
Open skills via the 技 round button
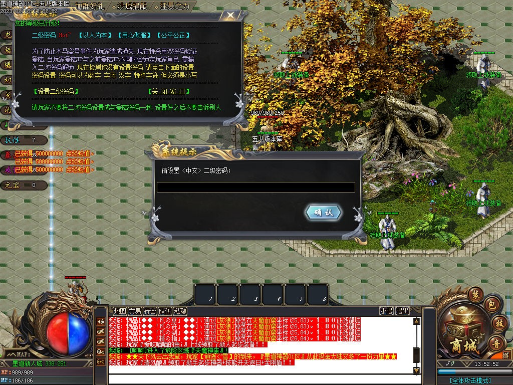tap(499, 323)
